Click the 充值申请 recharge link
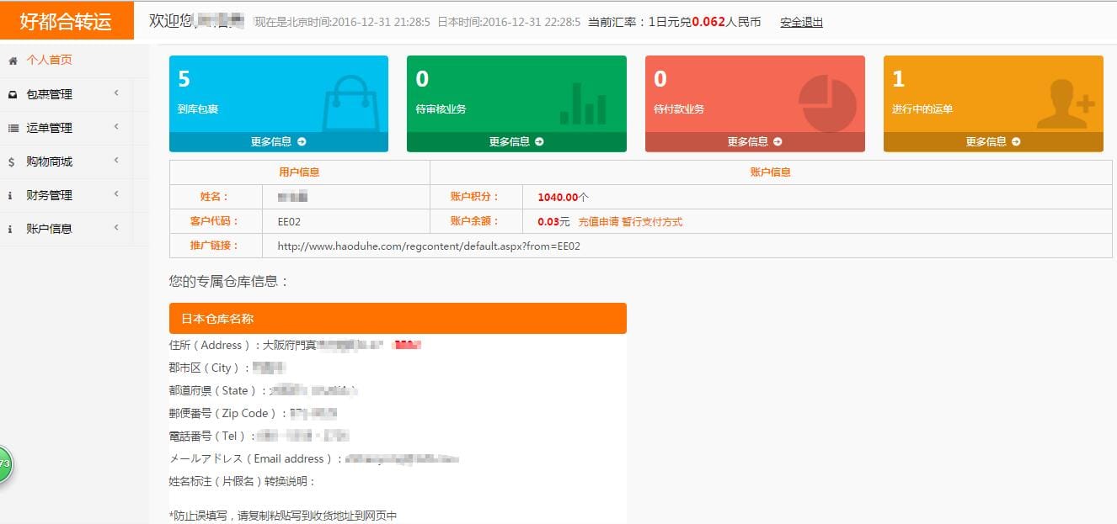The height and width of the screenshot is (524, 1117). click(598, 222)
